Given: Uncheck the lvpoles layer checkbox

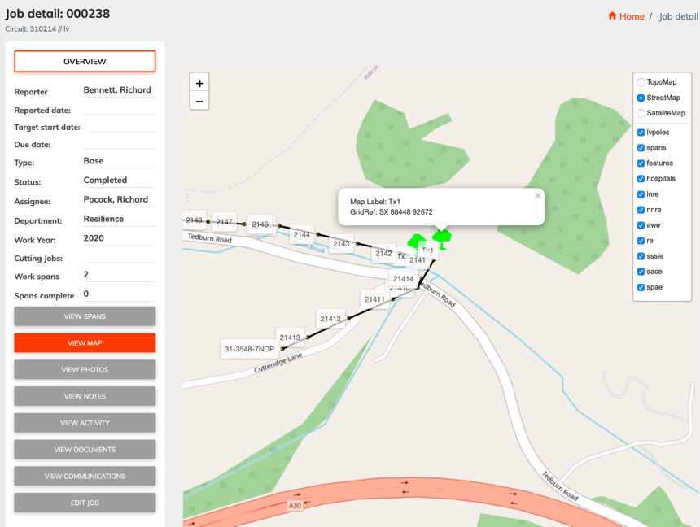Looking at the screenshot, I should pos(641,133).
